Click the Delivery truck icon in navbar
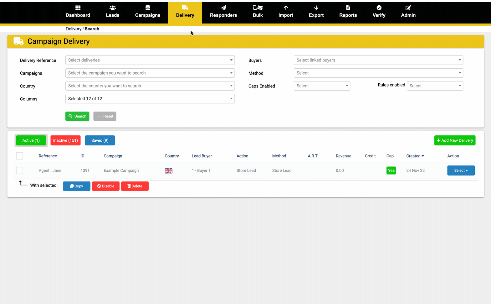 point(185,8)
